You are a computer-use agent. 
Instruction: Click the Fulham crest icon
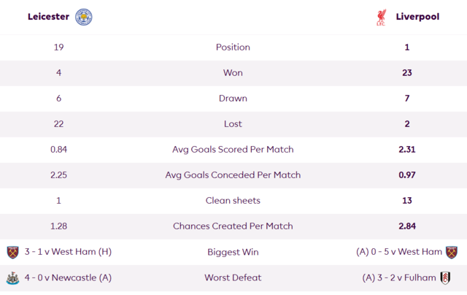pos(445,278)
